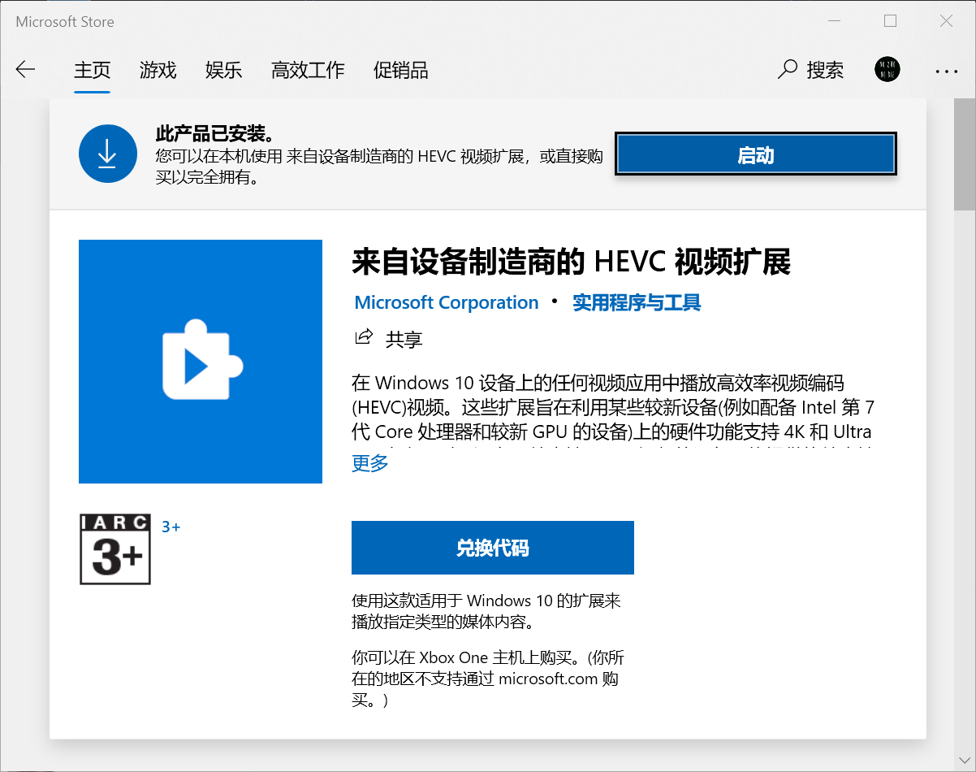Image resolution: width=976 pixels, height=772 pixels.
Task: Open the See more (...) menu
Action: pos(946,71)
